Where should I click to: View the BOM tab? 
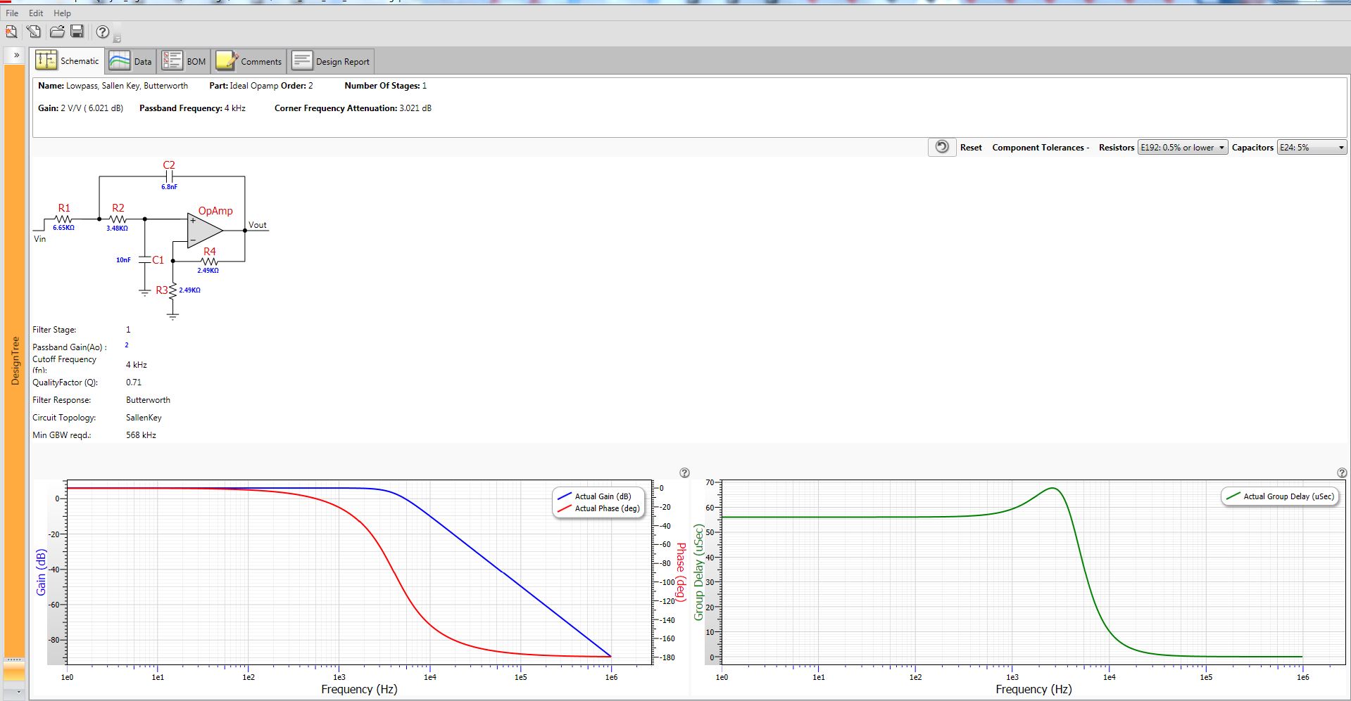coord(182,60)
